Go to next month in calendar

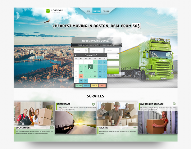point(105,55)
